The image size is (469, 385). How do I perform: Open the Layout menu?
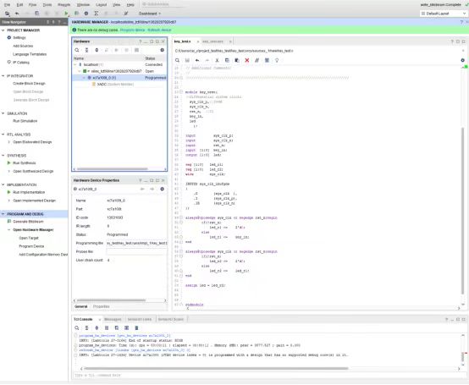tap(101, 5)
